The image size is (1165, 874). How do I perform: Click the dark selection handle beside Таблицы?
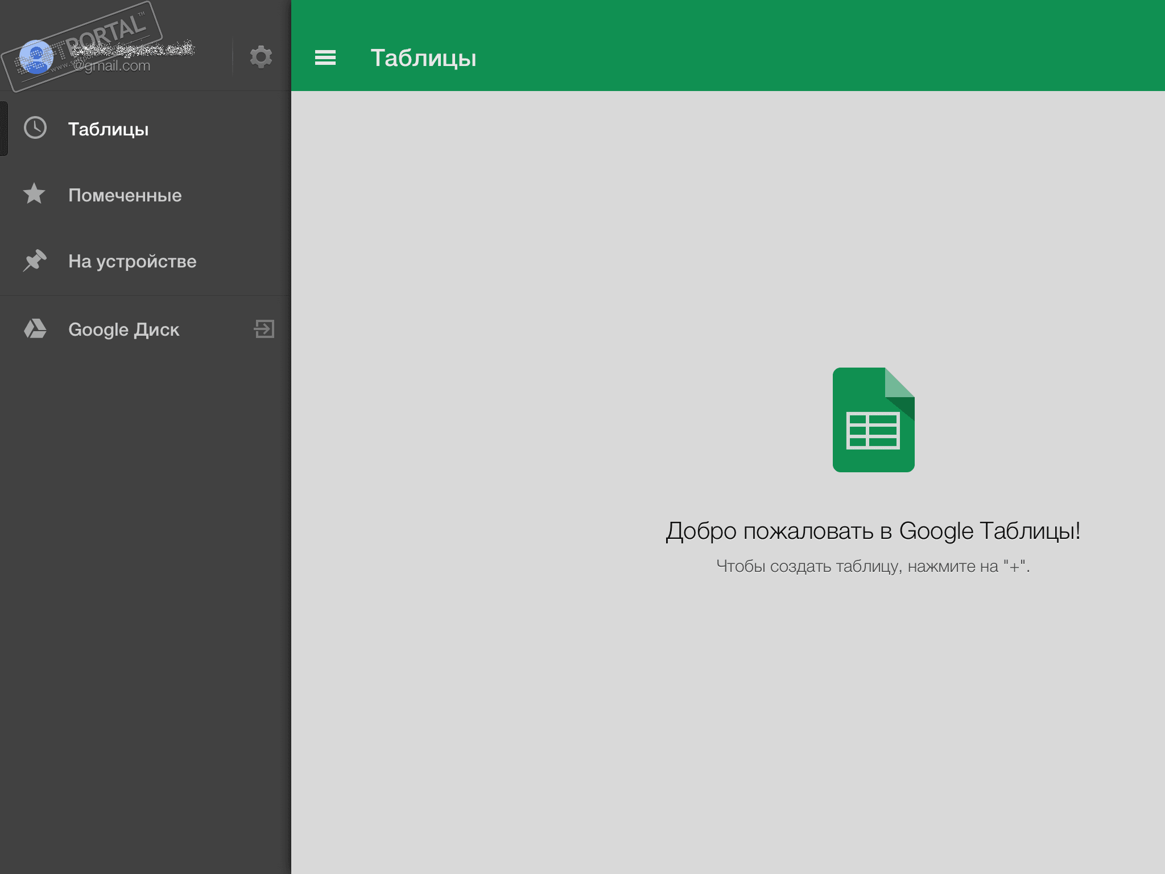click(3, 129)
